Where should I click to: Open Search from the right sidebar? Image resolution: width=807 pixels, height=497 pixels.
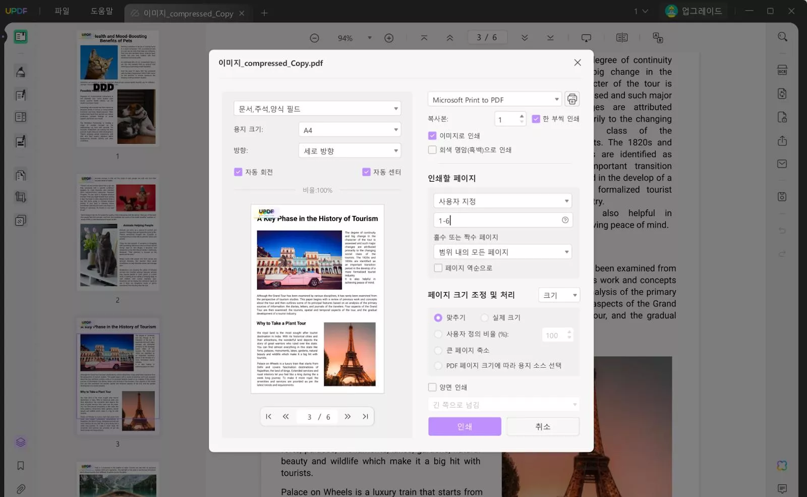pyautogui.click(x=782, y=36)
